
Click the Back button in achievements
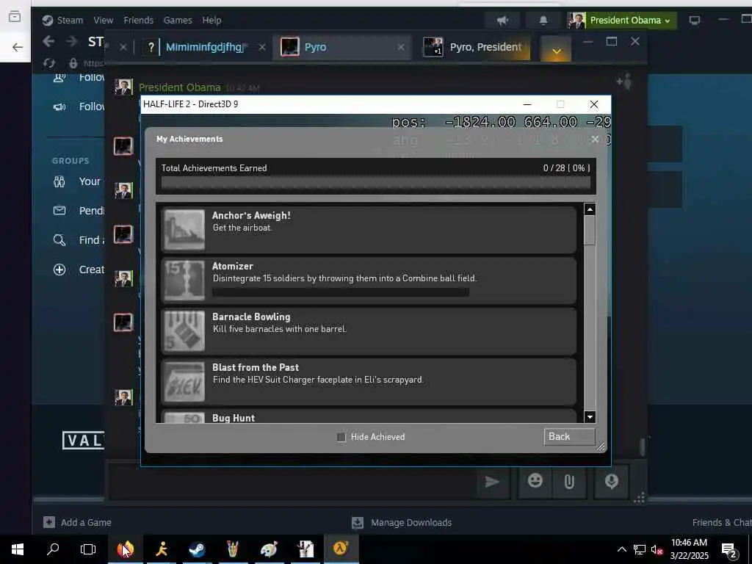569,436
